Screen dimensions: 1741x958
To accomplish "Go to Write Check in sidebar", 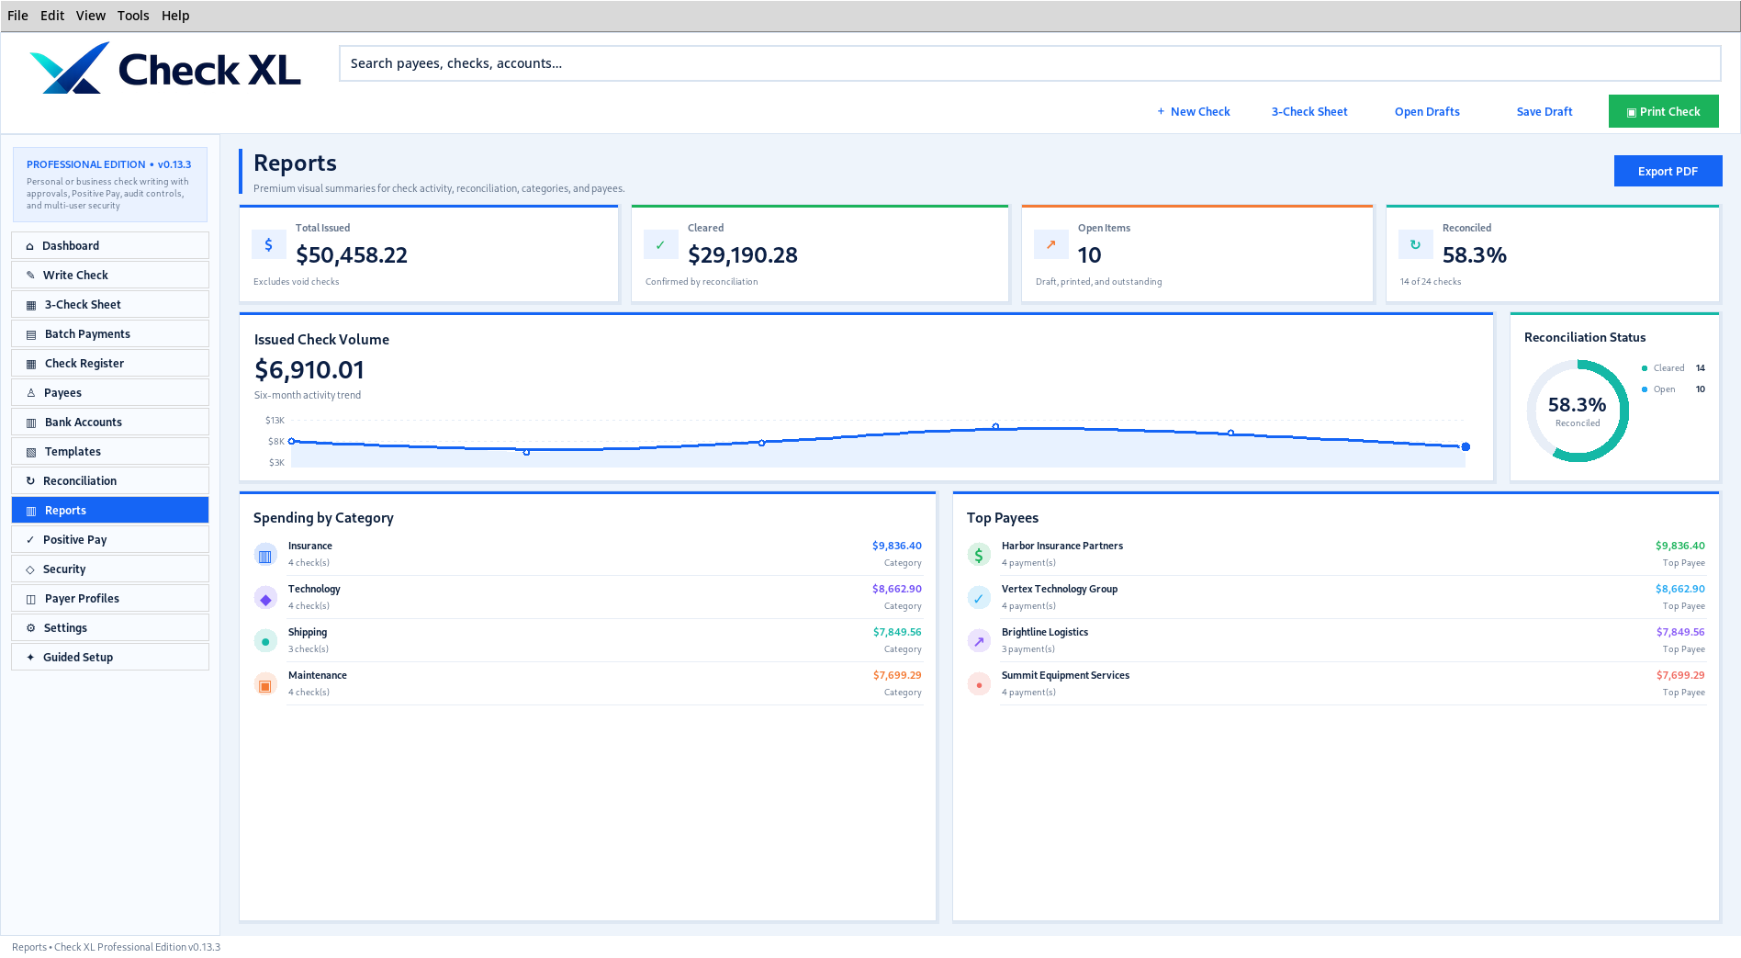I will [x=110, y=275].
